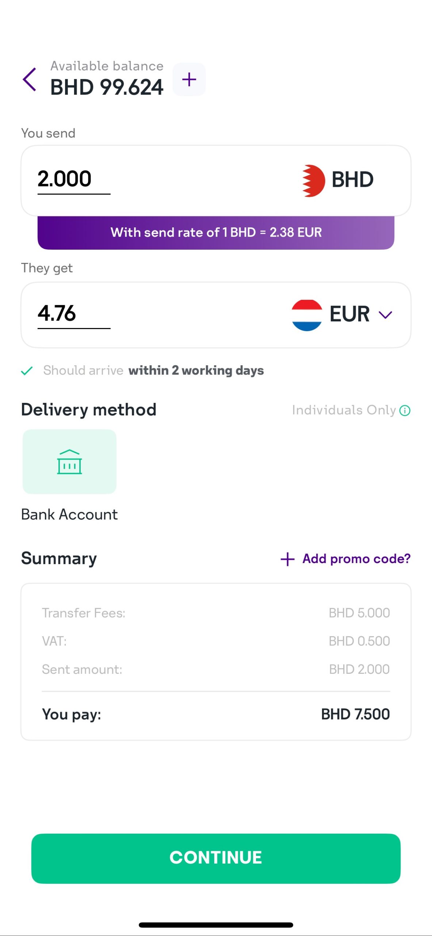Image resolution: width=432 pixels, height=936 pixels.
Task: Tap the BHD sending currency label
Action: click(x=352, y=180)
